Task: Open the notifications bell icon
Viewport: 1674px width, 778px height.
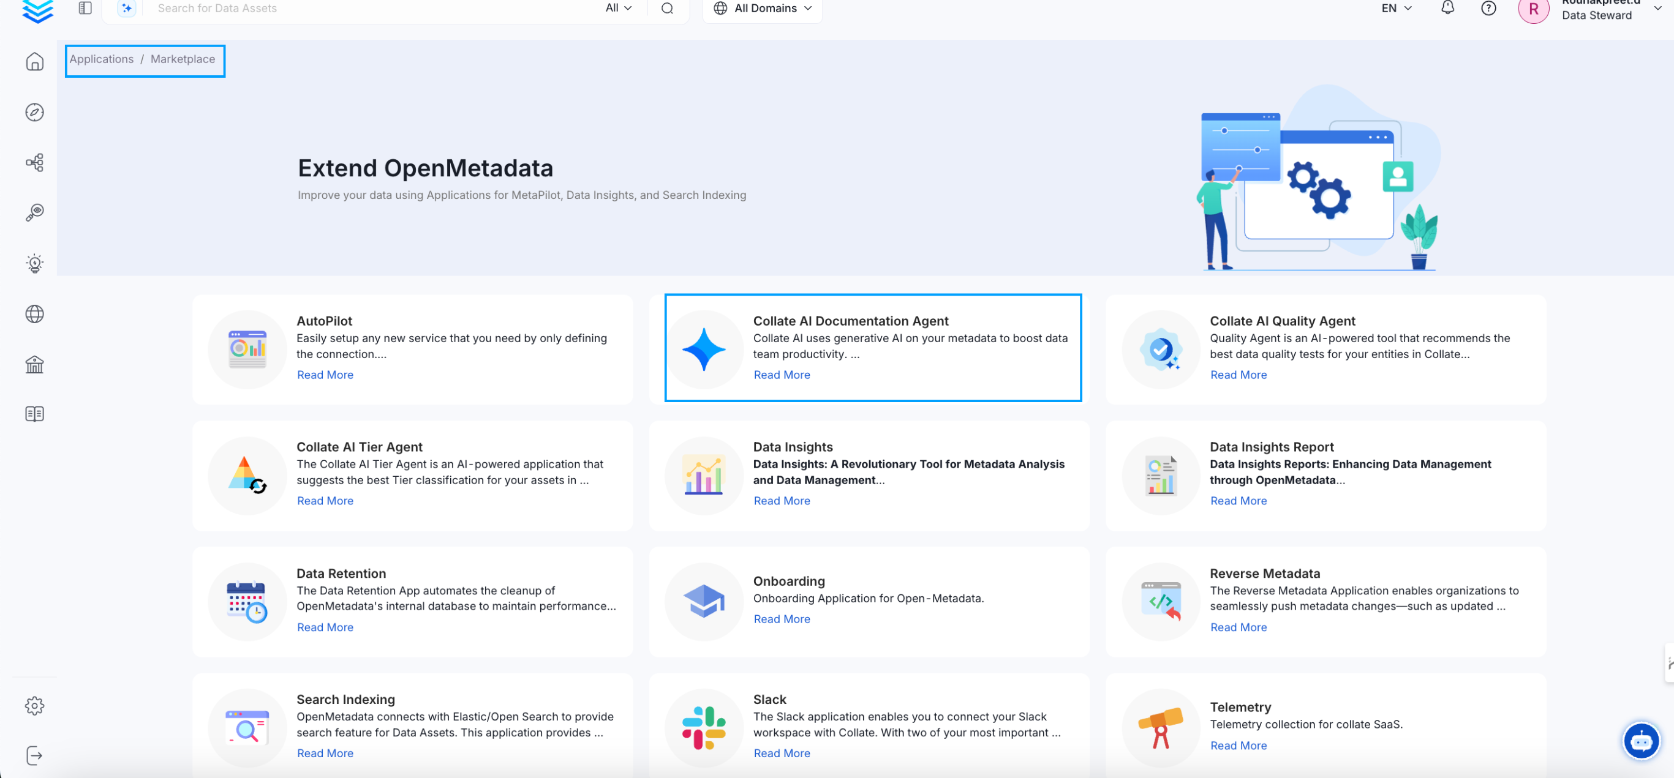Action: pyautogui.click(x=1447, y=8)
